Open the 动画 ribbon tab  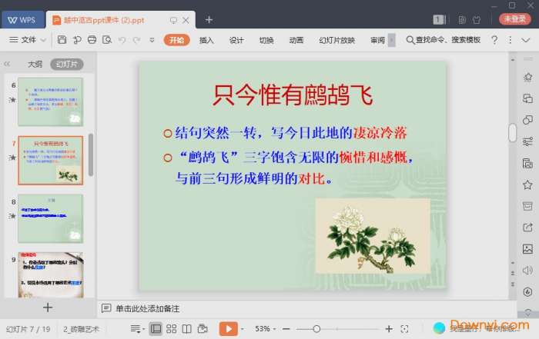coord(296,40)
